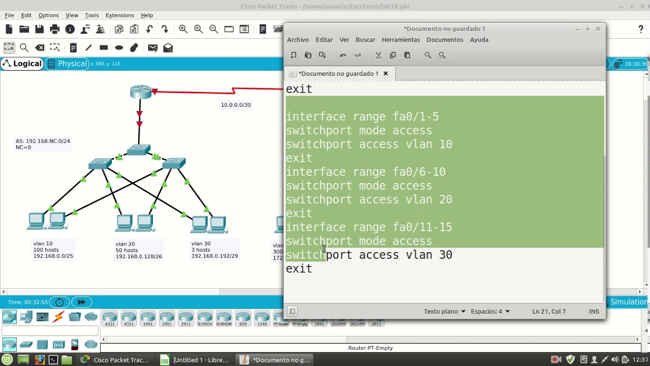
Task: Open Herramientas menu in text editor
Action: point(401,40)
